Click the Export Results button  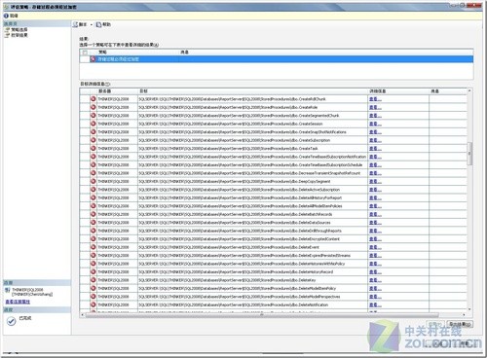[x=460, y=324]
